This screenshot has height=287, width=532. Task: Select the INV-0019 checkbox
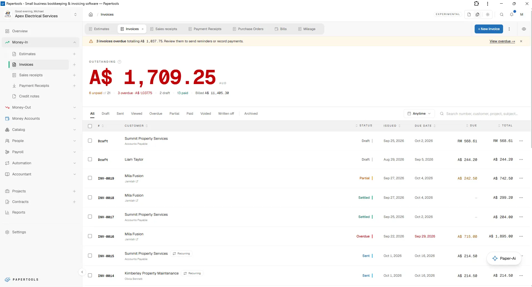pos(90,178)
